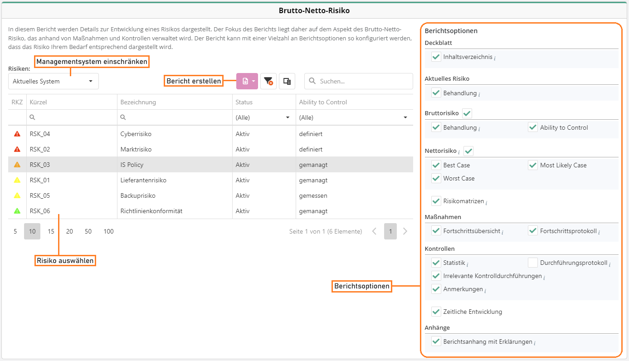The height and width of the screenshot is (361, 629).
Task: Set page size to 20
Action: pyautogui.click(x=69, y=231)
